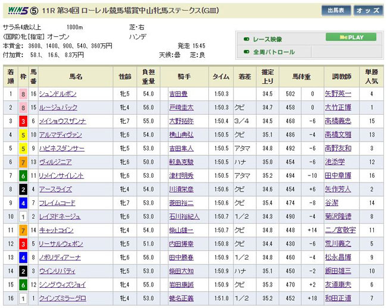Click green frame 6 badge for リメインサイレント
Viewport: 387px width, 308px height.
[23, 176]
